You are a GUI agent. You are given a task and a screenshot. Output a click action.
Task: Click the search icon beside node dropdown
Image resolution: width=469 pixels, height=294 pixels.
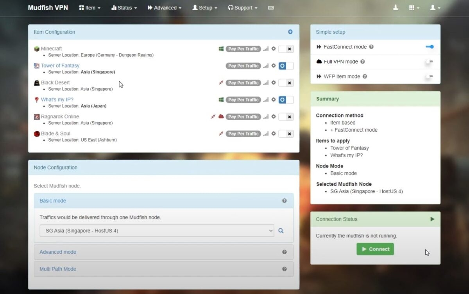coord(281,231)
